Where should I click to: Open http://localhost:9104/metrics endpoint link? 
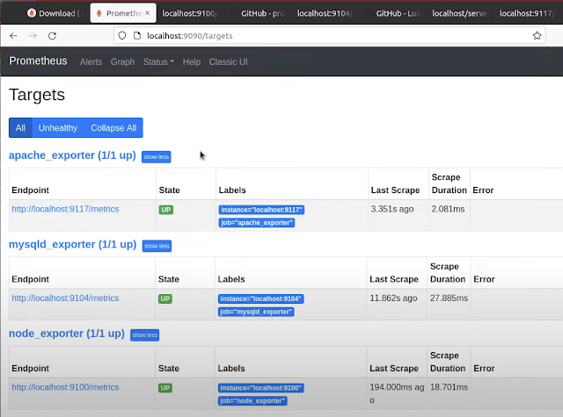[65, 298]
